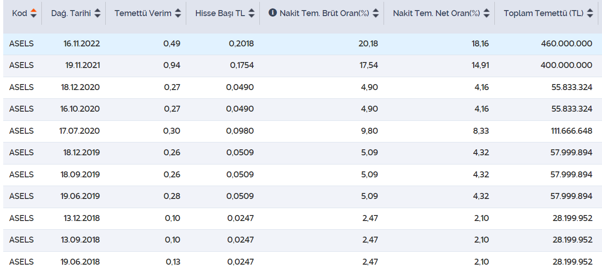Click Toplam Temettü (TL) header label
Image resolution: width=602 pixels, height=272 pixels.
(544, 13)
